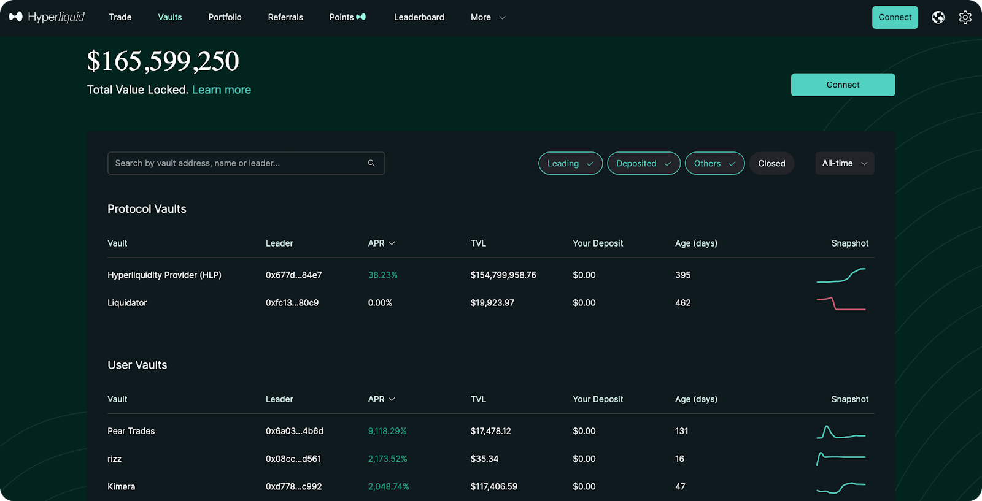
Task: Open the Pear Trades vault
Action: [x=131, y=431]
